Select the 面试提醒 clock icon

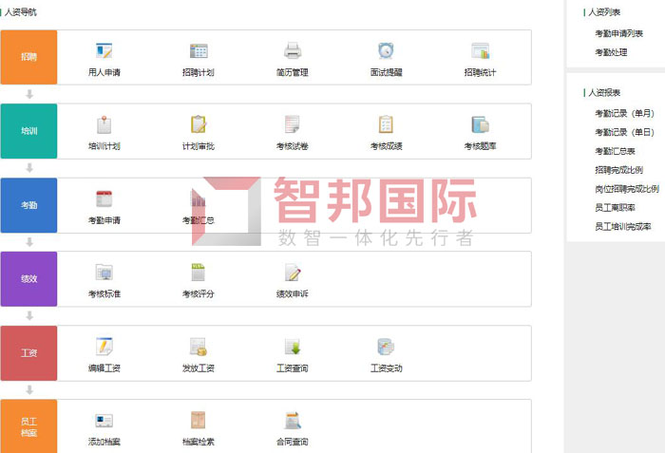(x=386, y=51)
